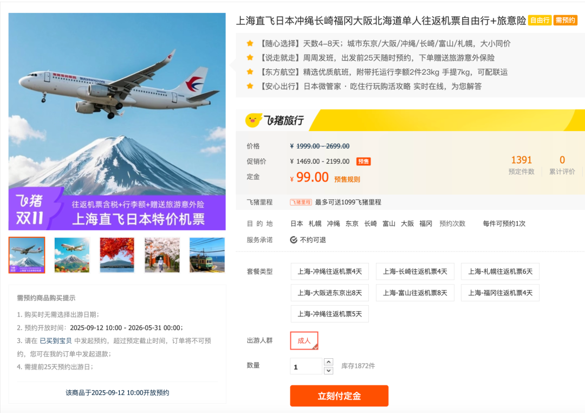Pick 上海-大阪进东京出8天 package
585x413 pixels.
(330, 293)
